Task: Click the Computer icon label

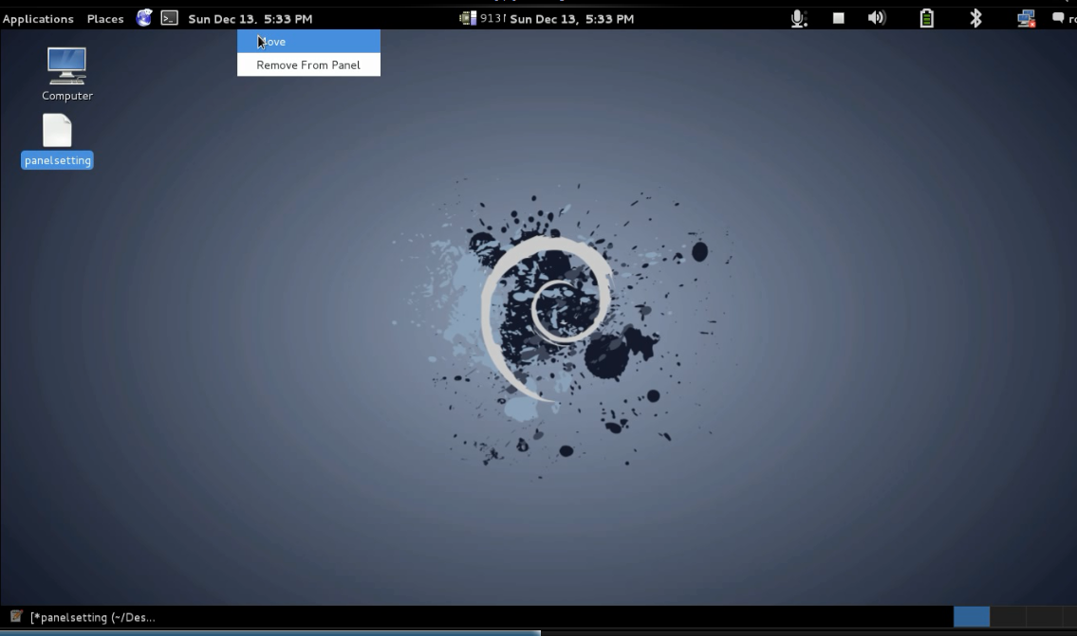Action: point(67,96)
